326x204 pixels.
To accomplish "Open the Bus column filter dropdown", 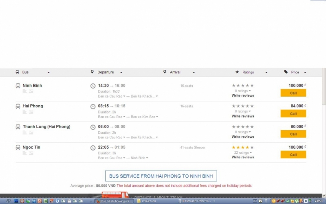I will [48, 72].
